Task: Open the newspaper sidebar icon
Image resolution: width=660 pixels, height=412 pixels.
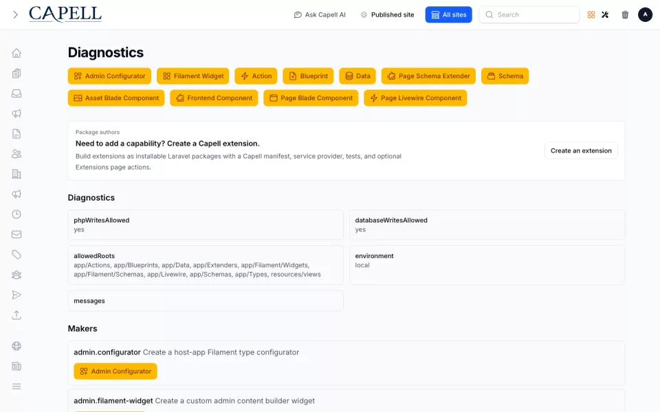Action: tap(16, 366)
